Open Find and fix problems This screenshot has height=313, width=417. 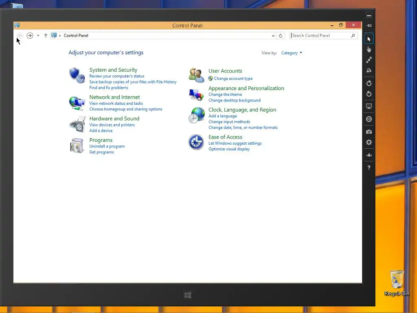click(109, 88)
